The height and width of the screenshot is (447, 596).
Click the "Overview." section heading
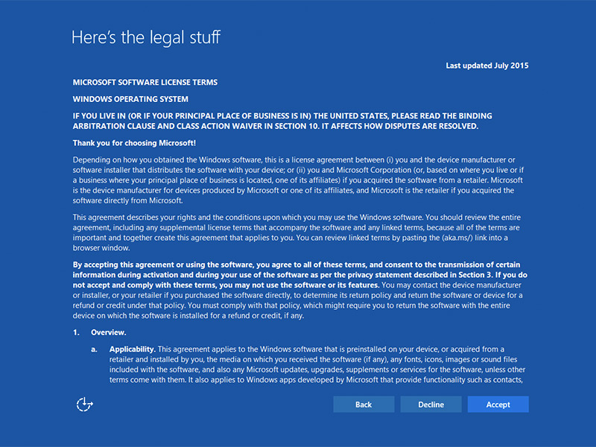[109, 332]
